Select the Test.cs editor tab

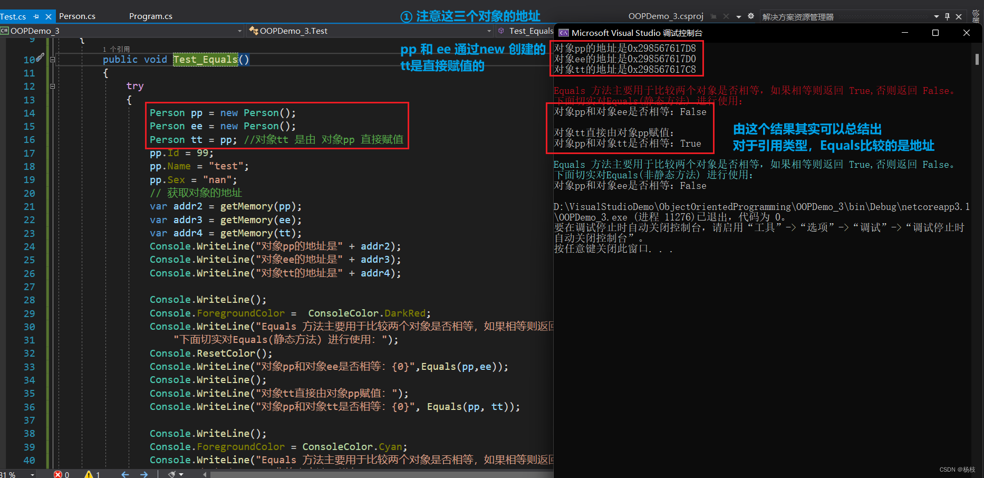(13, 16)
